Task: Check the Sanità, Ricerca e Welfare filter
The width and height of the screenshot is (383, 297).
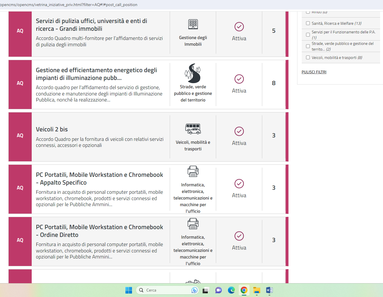Action: 308,23
